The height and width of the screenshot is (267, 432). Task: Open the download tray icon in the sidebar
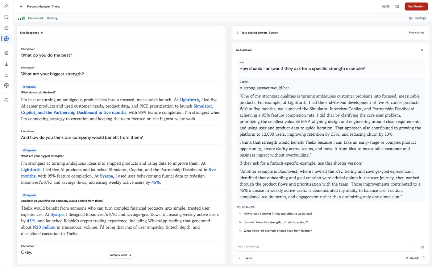[x=6, y=64]
